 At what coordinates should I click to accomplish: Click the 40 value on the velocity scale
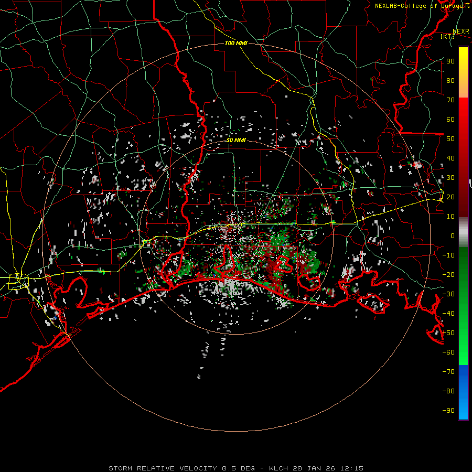tap(450, 158)
